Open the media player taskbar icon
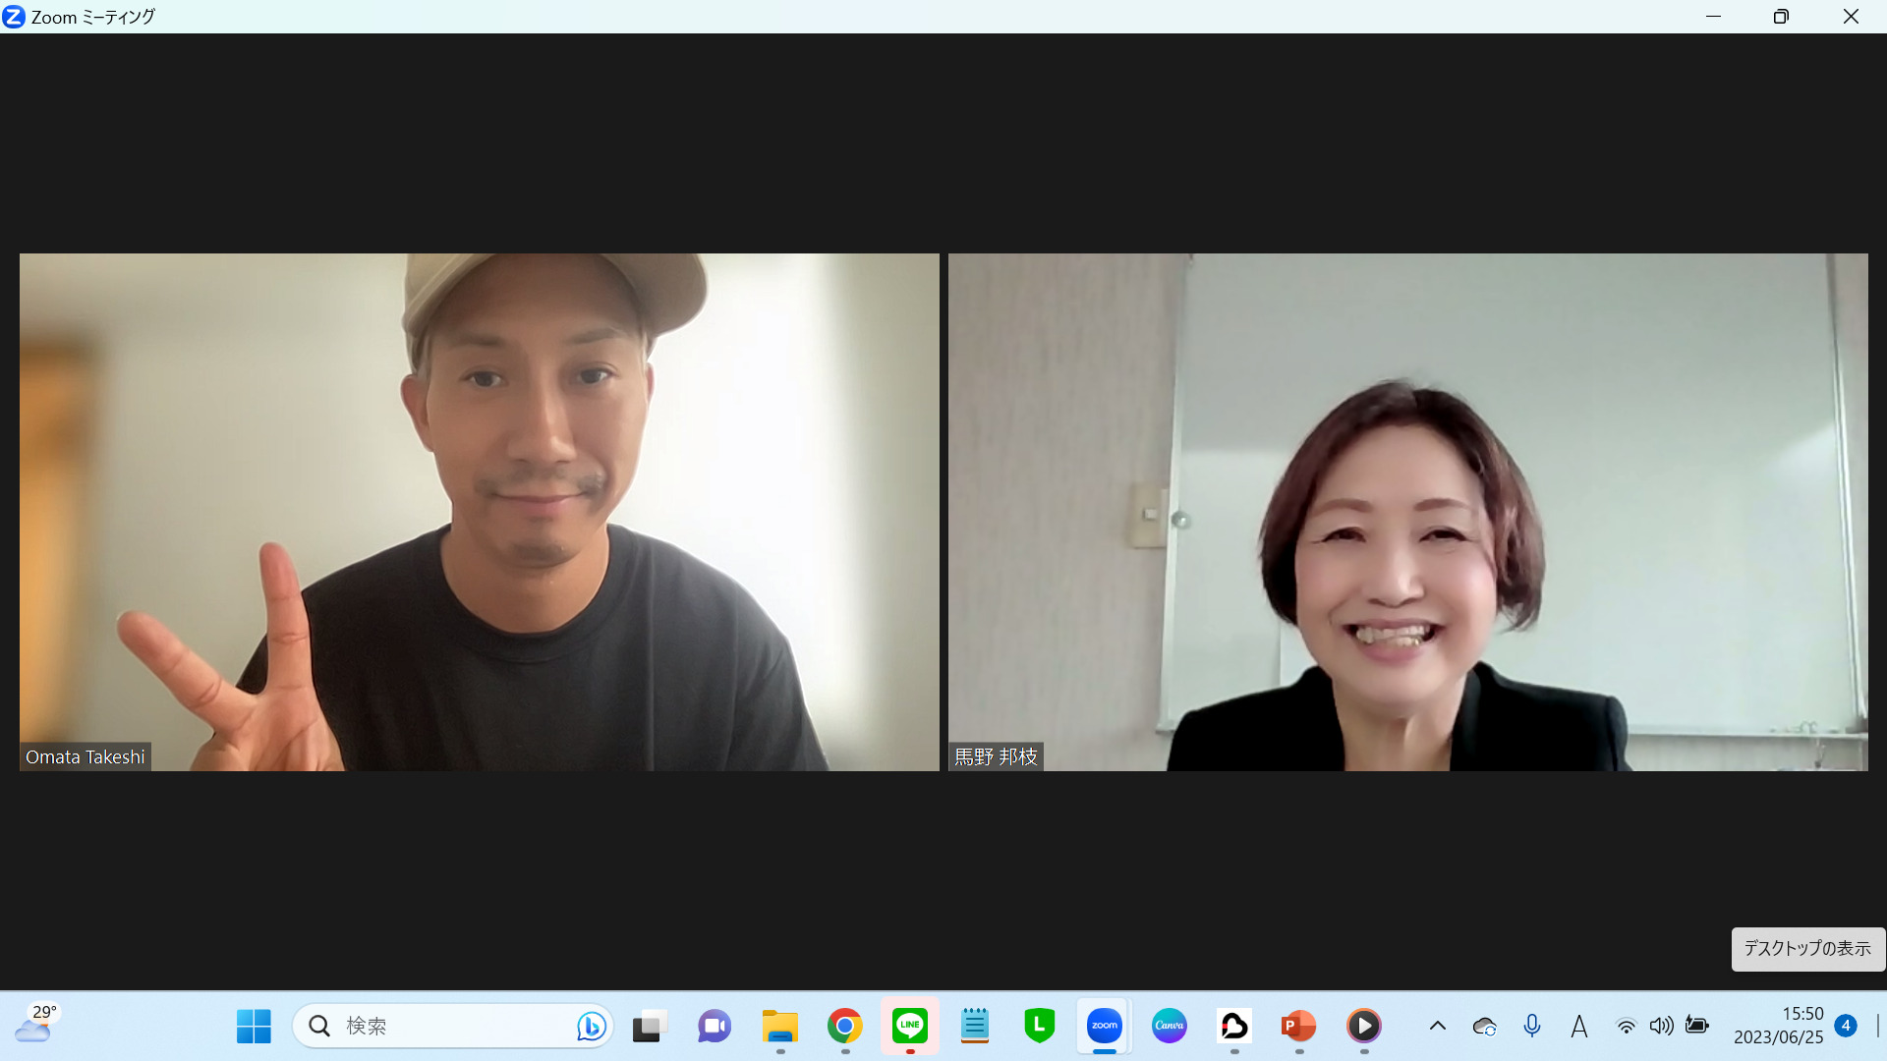This screenshot has width=1887, height=1061. click(x=1363, y=1026)
